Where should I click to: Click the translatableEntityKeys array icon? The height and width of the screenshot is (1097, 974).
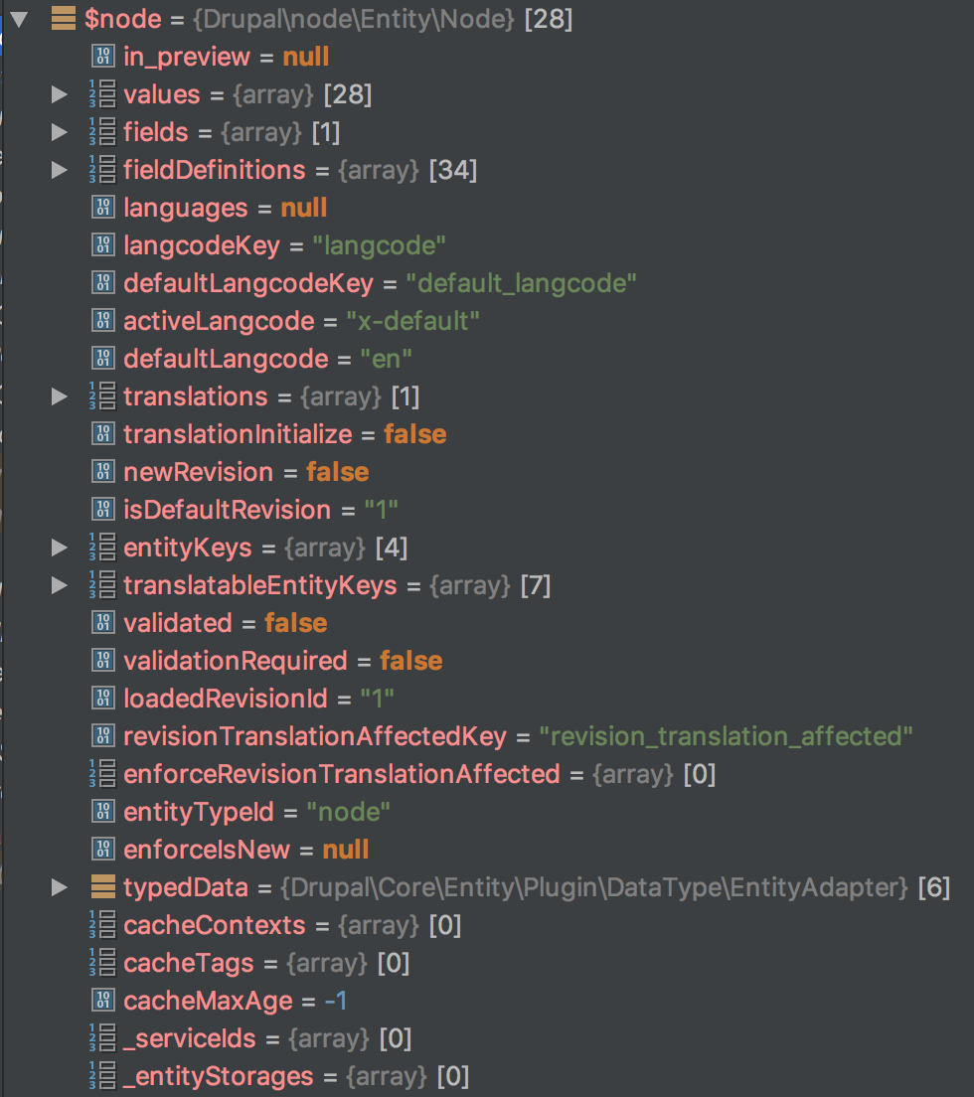pyautogui.click(x=102, y=585)
